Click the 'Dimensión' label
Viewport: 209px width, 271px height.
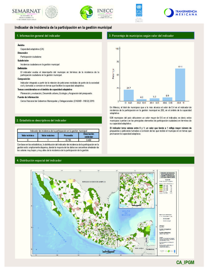point(23,53)
